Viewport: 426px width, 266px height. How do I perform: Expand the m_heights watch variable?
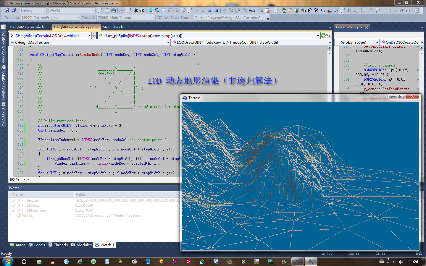tap(13, 200)
